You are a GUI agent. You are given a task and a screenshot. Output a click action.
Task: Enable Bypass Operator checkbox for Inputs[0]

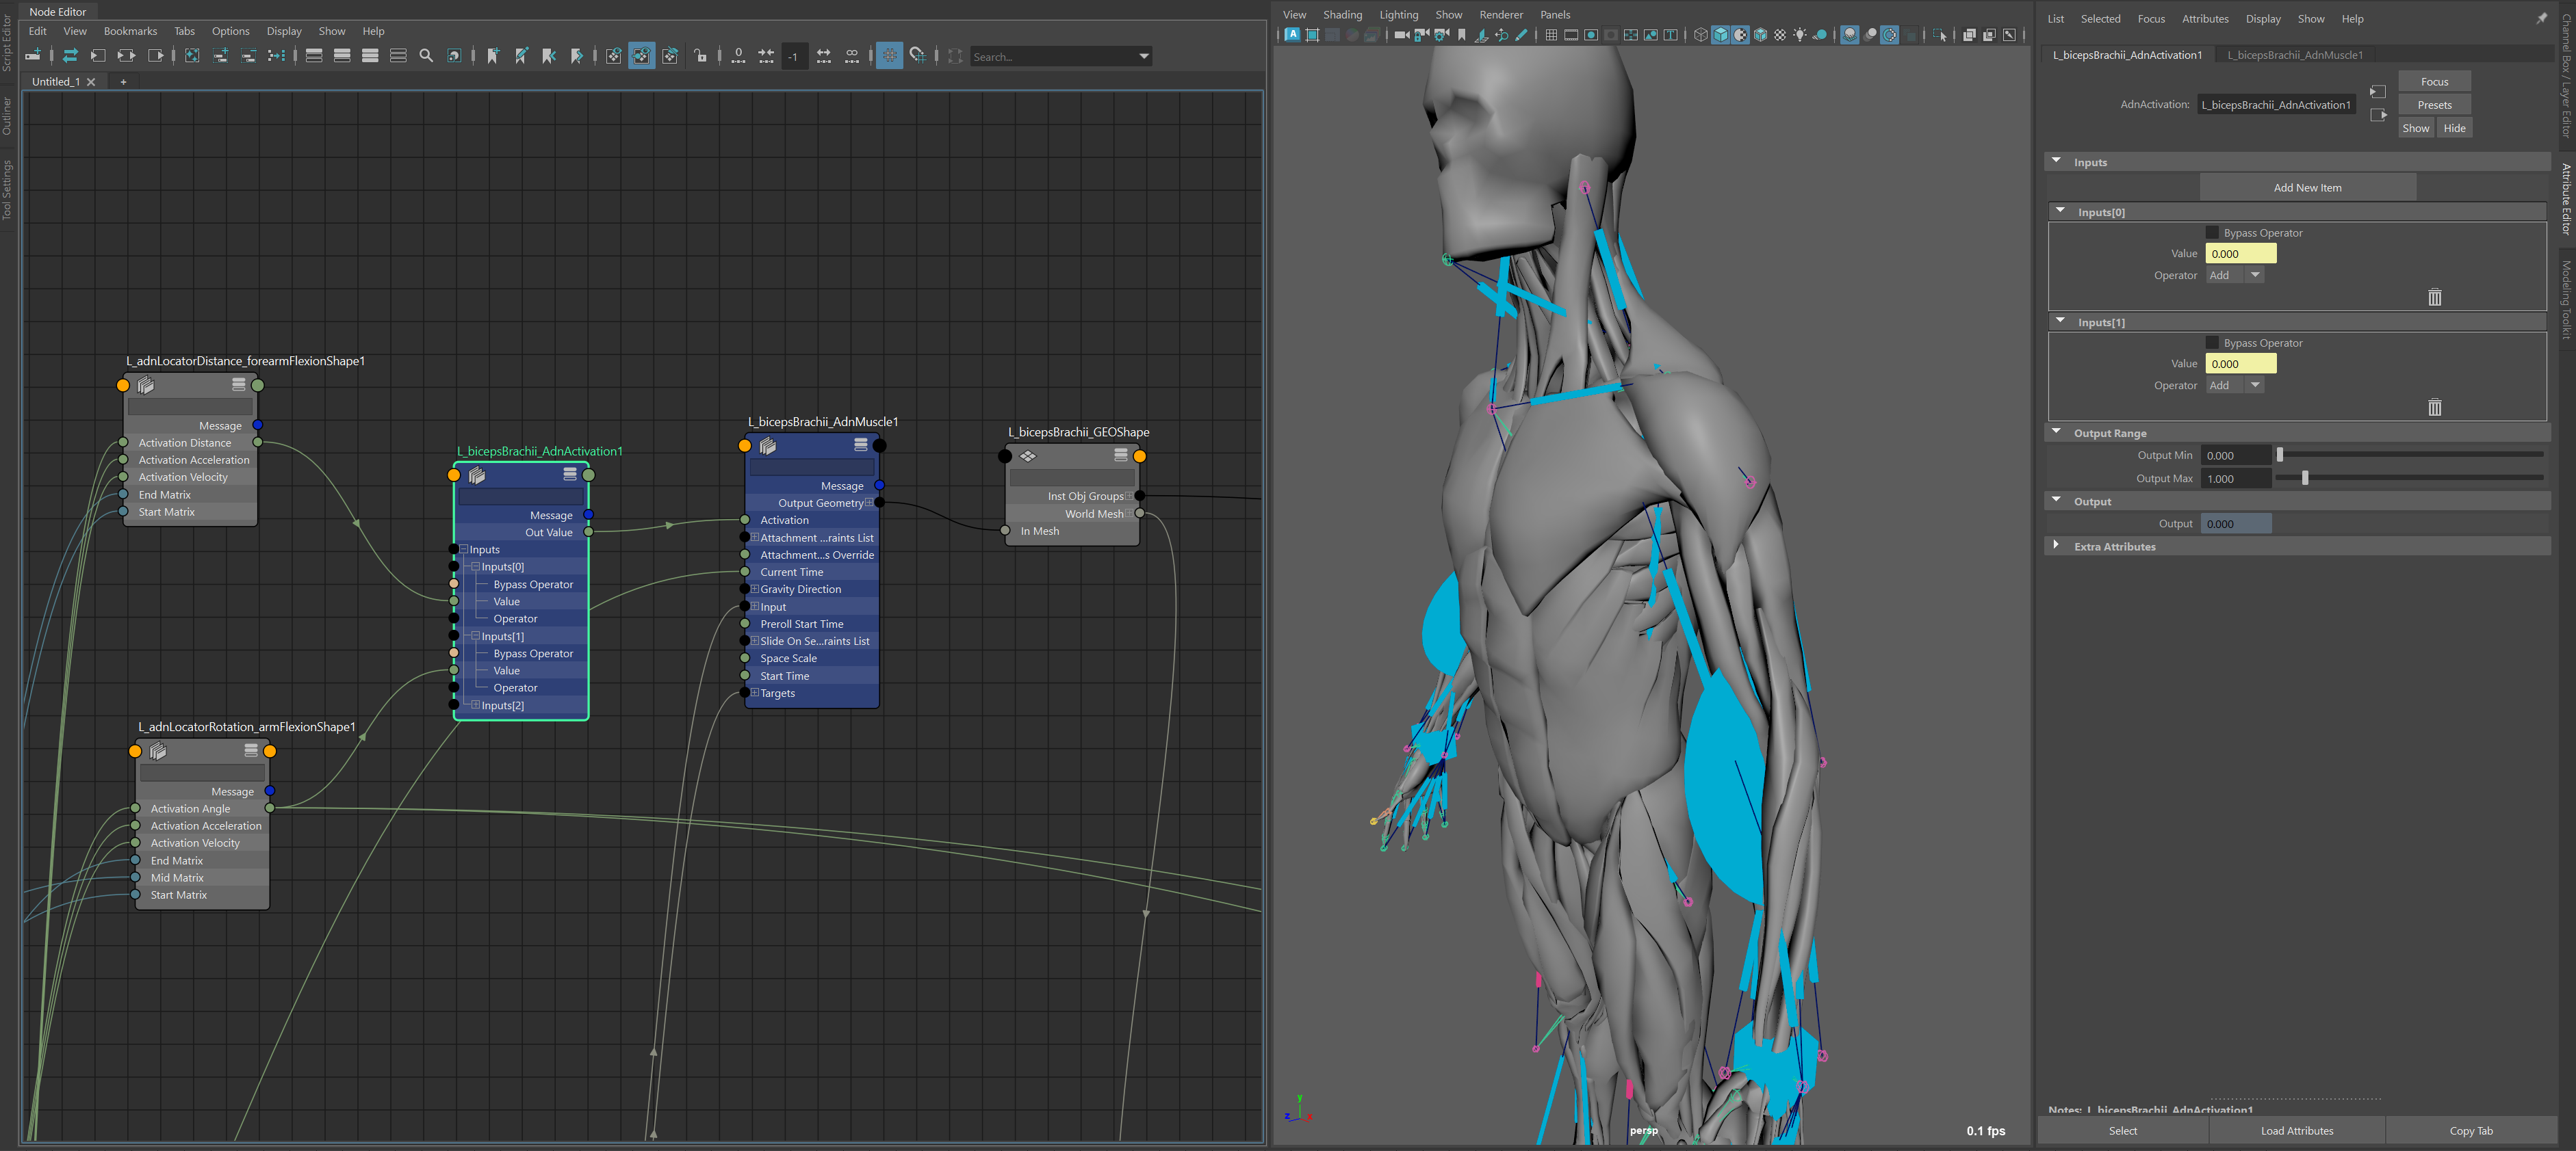point(2211,233)
